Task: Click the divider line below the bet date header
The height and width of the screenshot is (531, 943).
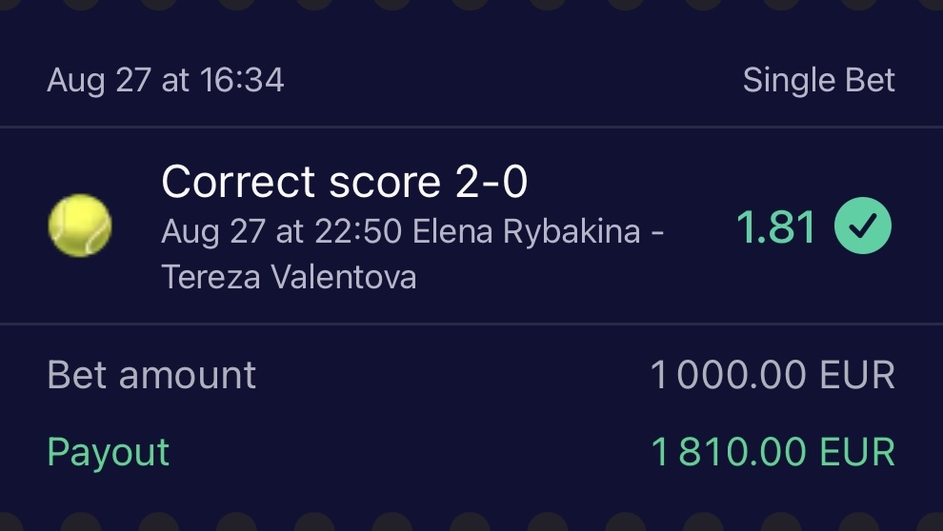Action: point(471,127)
